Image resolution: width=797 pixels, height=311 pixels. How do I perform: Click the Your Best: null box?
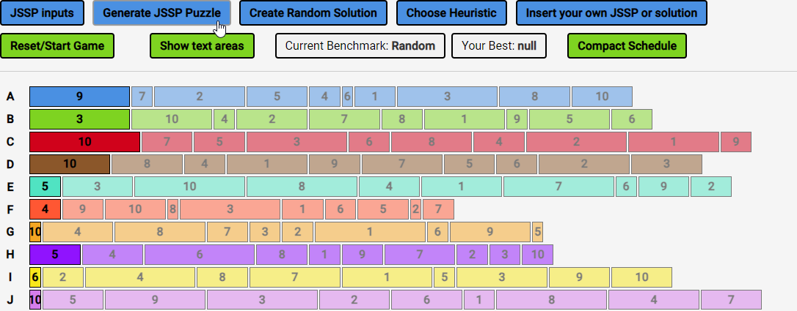point(499,46)
